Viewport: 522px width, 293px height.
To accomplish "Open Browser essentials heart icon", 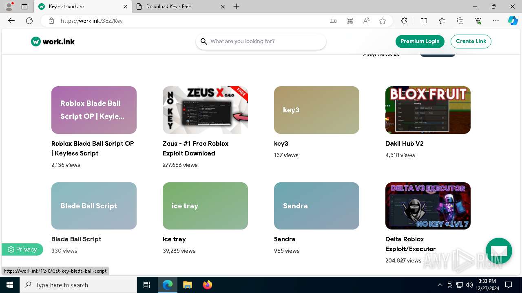I will pyautogui.click(x=478, y=21).
